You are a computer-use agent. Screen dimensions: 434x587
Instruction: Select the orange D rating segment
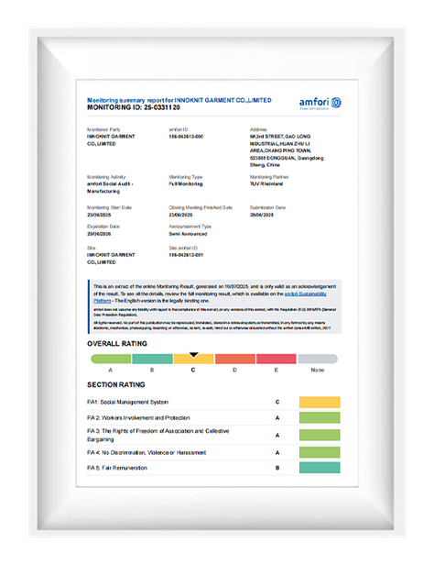235,359
